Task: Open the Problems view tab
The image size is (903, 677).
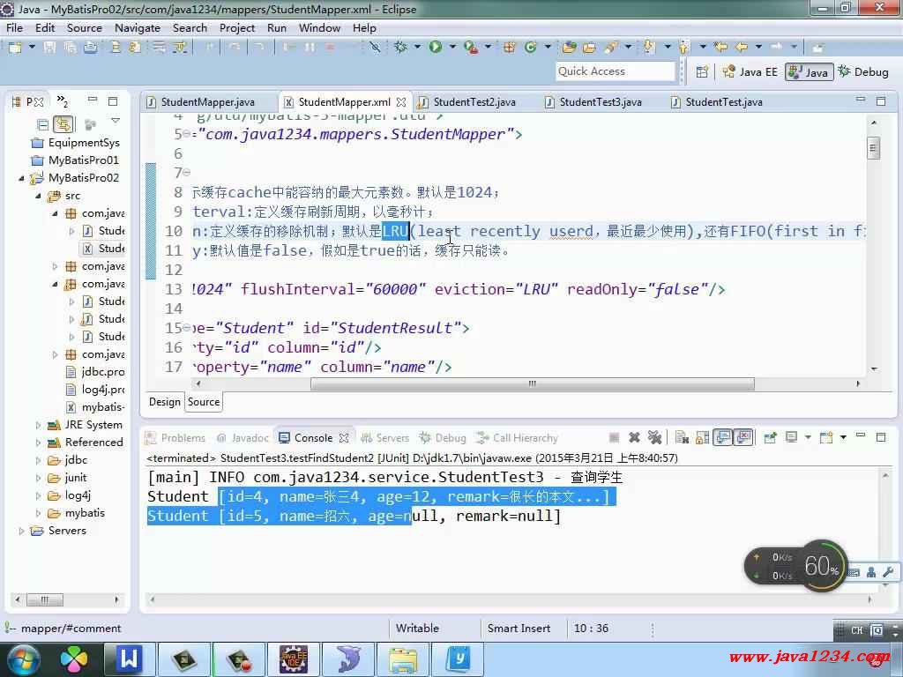Action: (175, 438)
